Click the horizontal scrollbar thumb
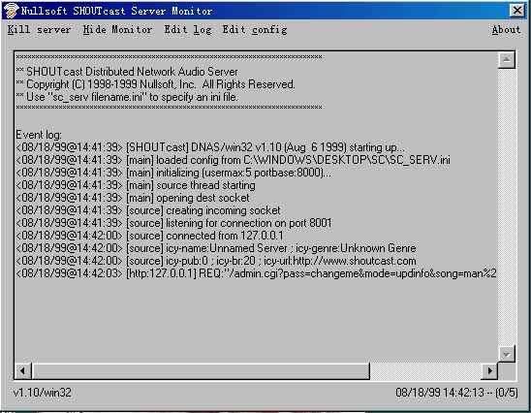The image size is (531, 413). coord(201,370)
